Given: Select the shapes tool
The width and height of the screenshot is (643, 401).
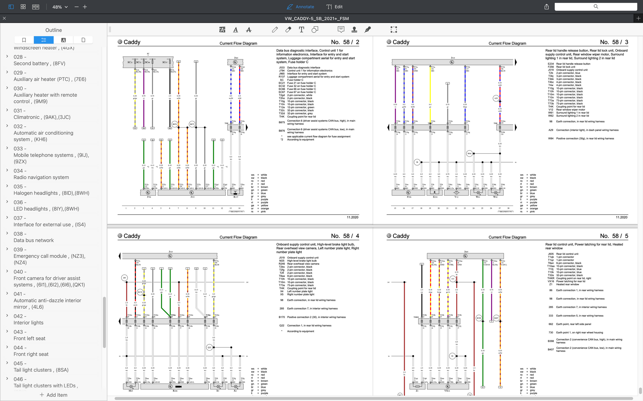Looking at the screenshot, I should pyautogui.click(x=315, y=30).
